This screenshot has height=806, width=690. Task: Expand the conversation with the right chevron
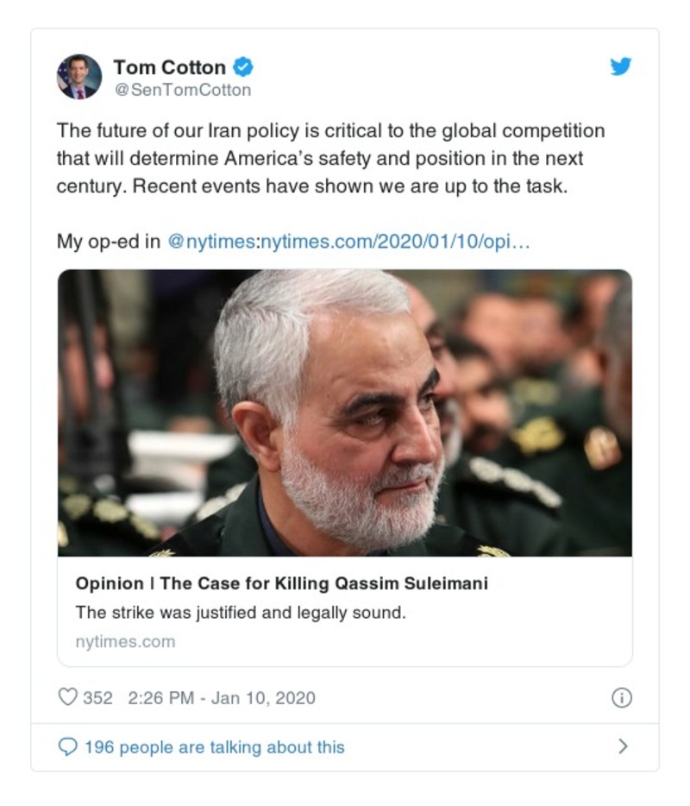tap(623, 746)
